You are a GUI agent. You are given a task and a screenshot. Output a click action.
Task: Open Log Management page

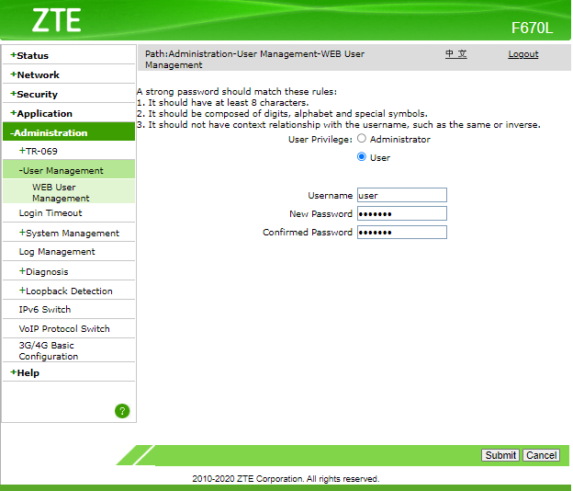point(57,252)
